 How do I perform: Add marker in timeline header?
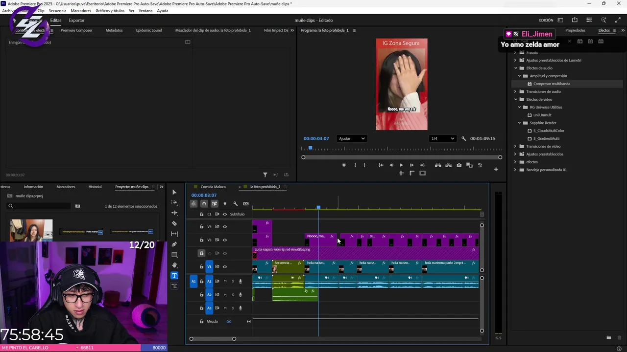click(x=225, y=204)
